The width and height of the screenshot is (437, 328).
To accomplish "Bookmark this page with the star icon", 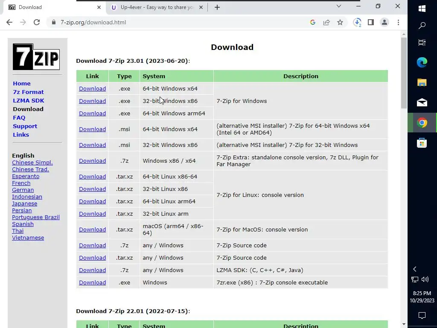I will [340, 22].
